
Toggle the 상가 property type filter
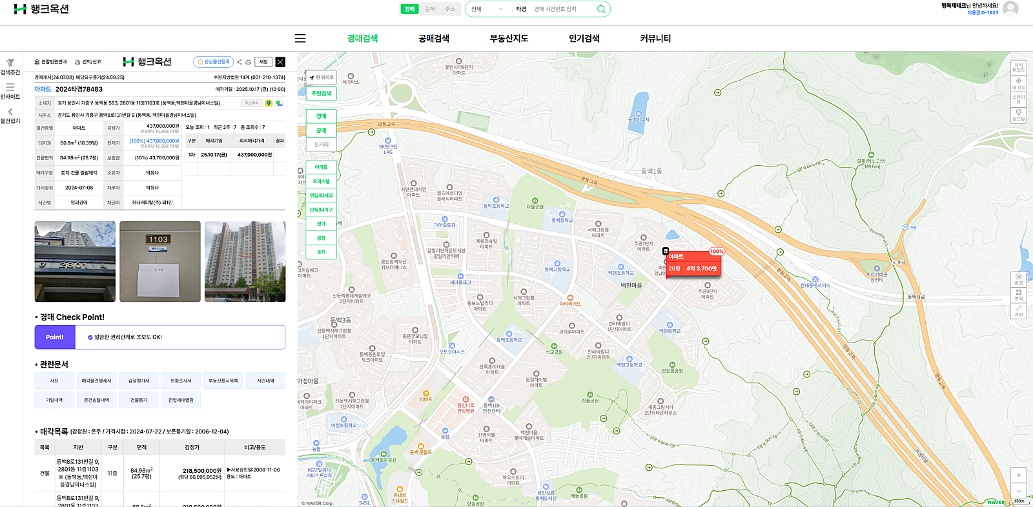point(322,224)
